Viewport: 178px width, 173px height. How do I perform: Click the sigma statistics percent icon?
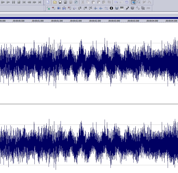point(143,8)
